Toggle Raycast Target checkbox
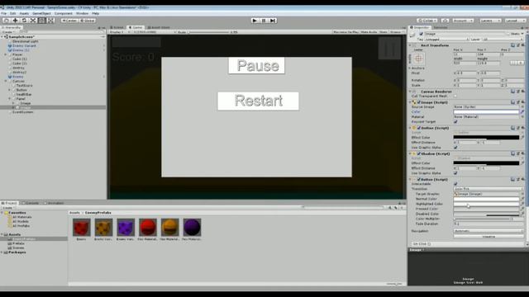529x297 pixels. (x=455, y=121)
